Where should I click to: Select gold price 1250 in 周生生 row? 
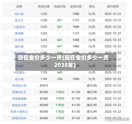(x=44, y=20)
